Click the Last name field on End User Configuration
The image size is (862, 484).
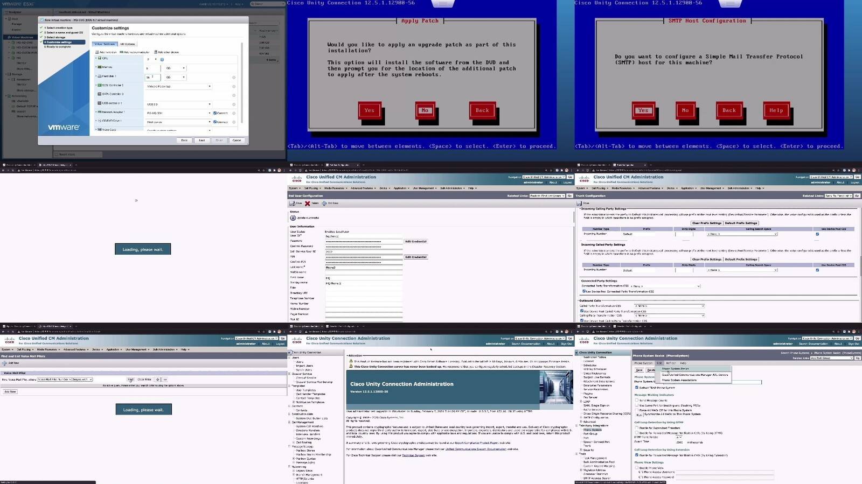tap(364, 268)
